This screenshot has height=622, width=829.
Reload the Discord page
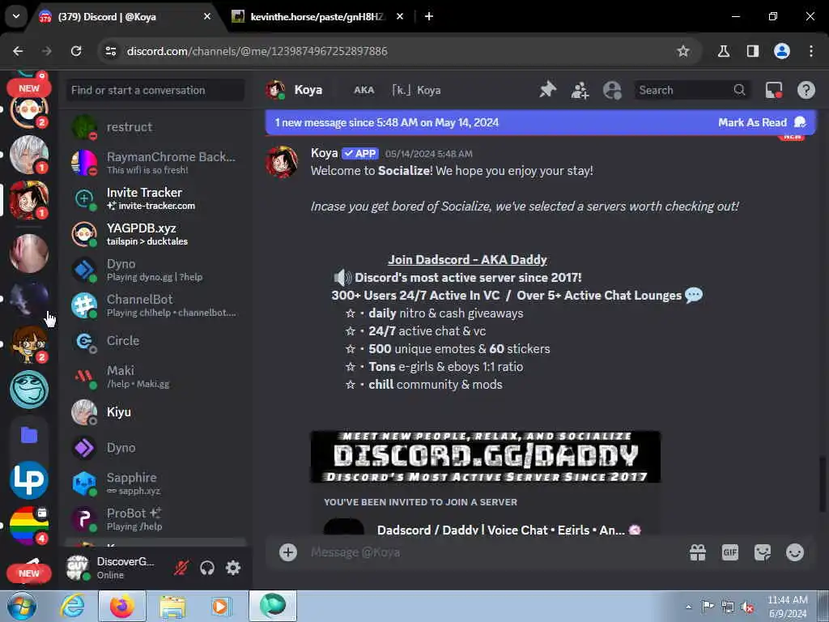76,51
